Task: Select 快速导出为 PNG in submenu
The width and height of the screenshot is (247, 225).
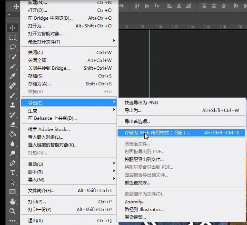Action: (x=181, y=102)
